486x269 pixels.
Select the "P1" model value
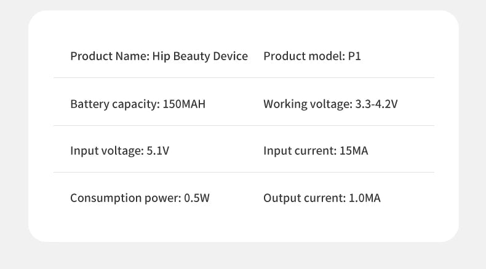tap(354, 57)
